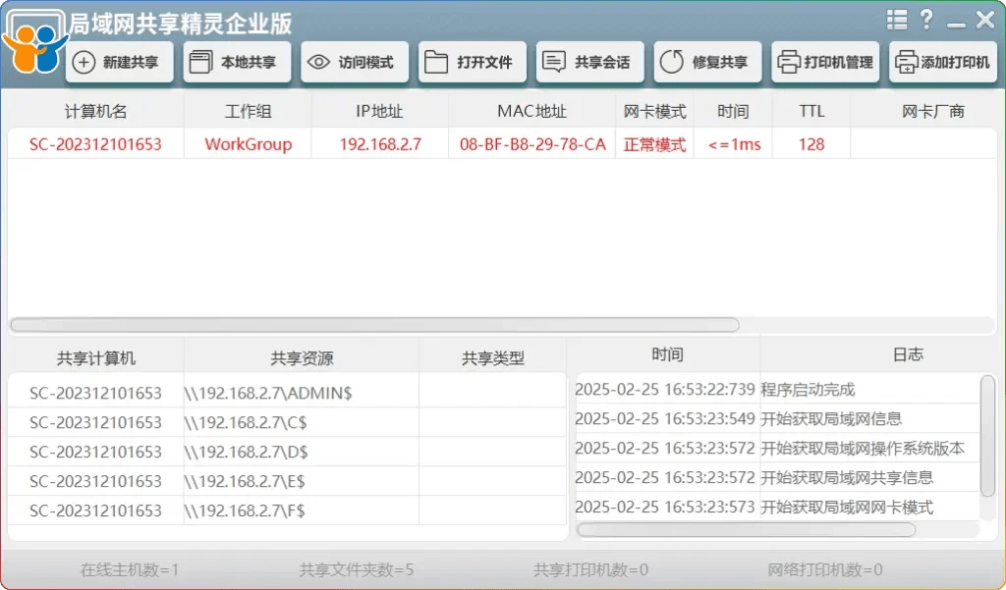The image size is (1006, 590).
Task: Open the title bar list menu icon
Action: click(x=897, y=19)
